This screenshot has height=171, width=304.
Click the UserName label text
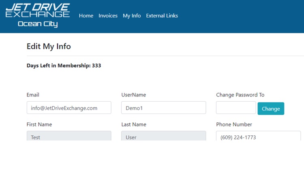(x=133, y=95)
